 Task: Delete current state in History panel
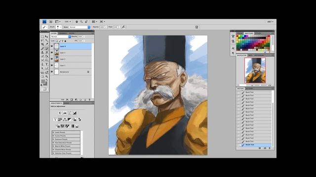[270, 148]
